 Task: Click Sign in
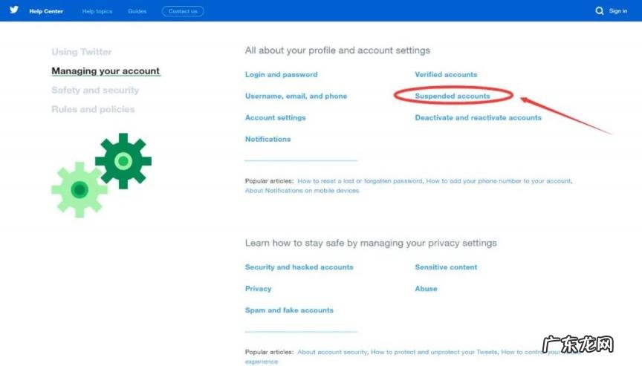click(617, 11)
